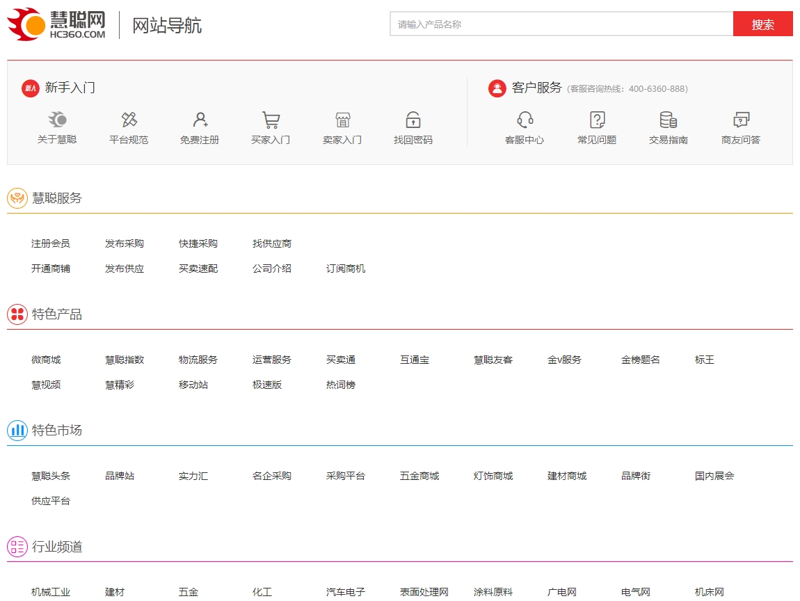This screenshot has height=601, width=800.
Task: Open the 买家入门 shopping cart icon
Action: [x=271, y=120]
